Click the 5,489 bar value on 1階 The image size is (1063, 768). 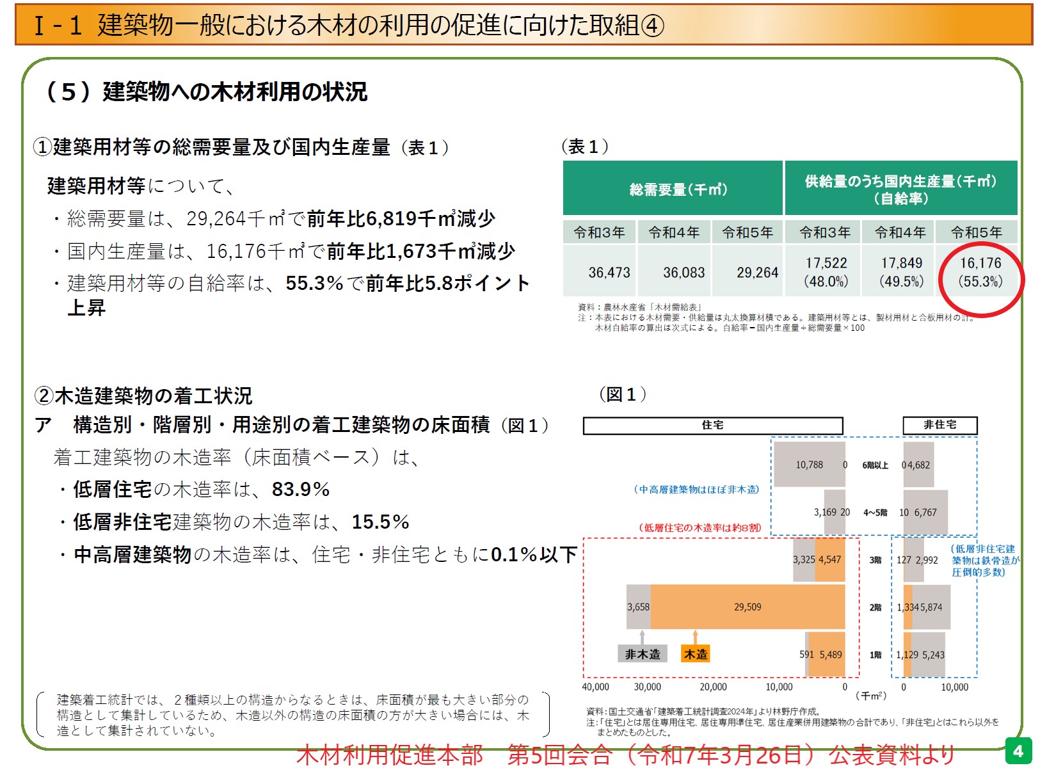831,655
